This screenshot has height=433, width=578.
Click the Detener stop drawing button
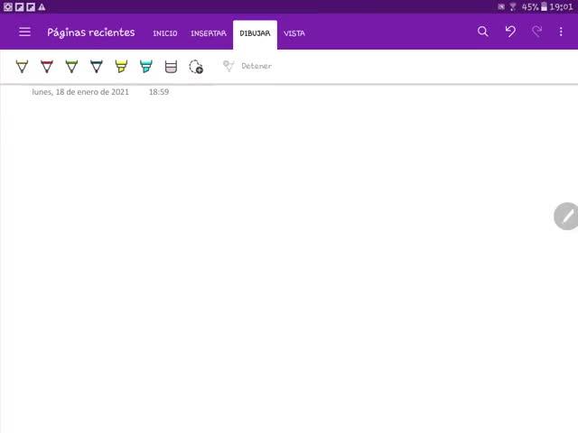247,66
